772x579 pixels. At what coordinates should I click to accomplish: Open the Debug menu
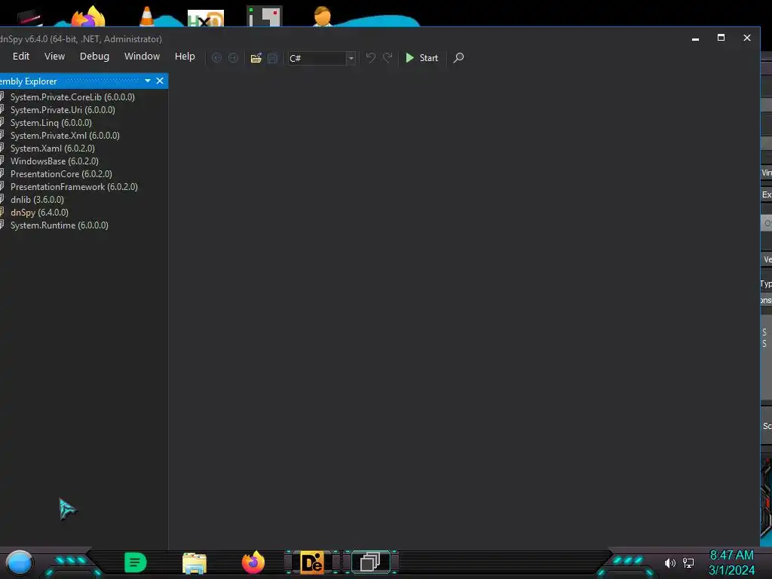pyautogui.click(x=94, y=57)
